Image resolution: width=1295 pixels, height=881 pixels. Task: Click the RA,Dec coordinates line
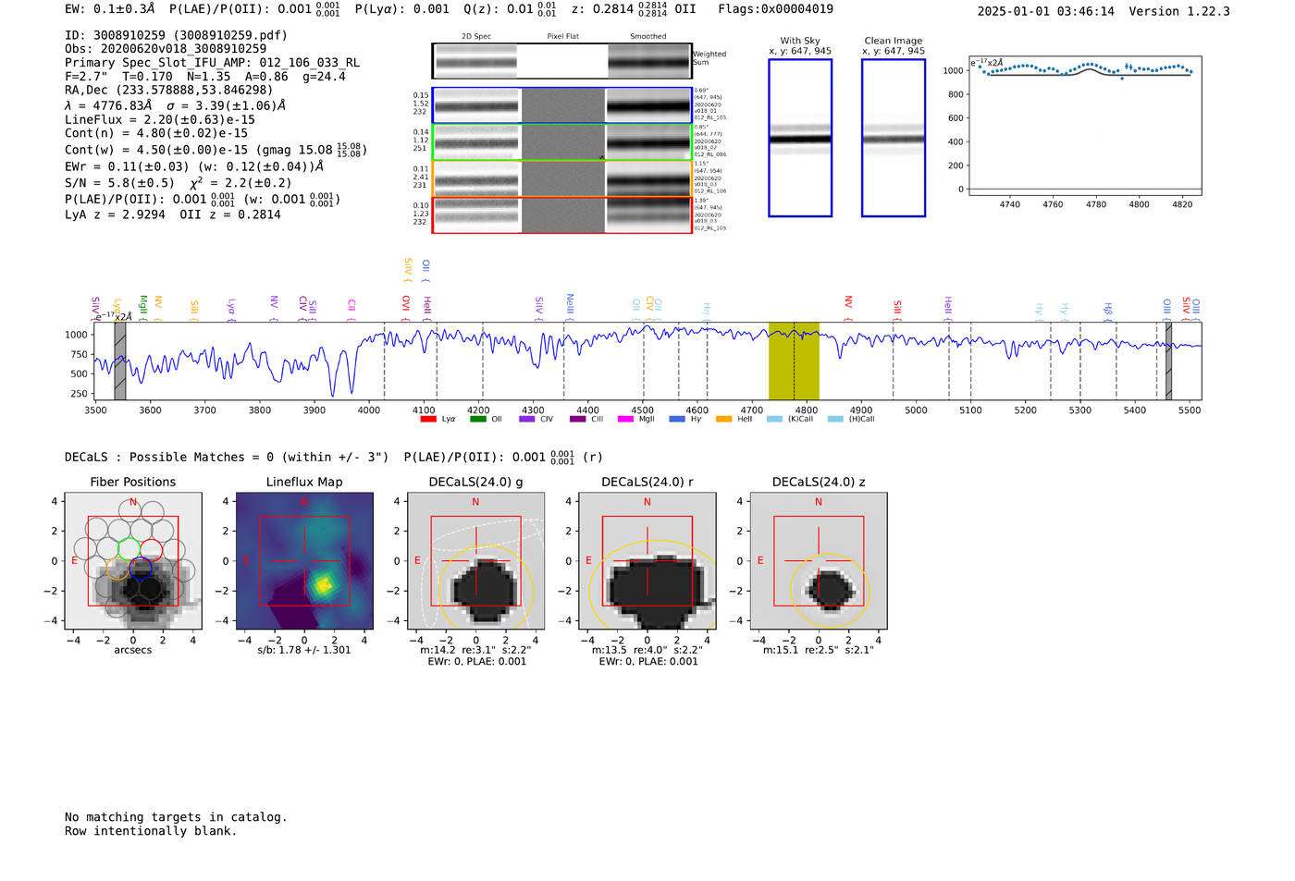coord(169,91)
